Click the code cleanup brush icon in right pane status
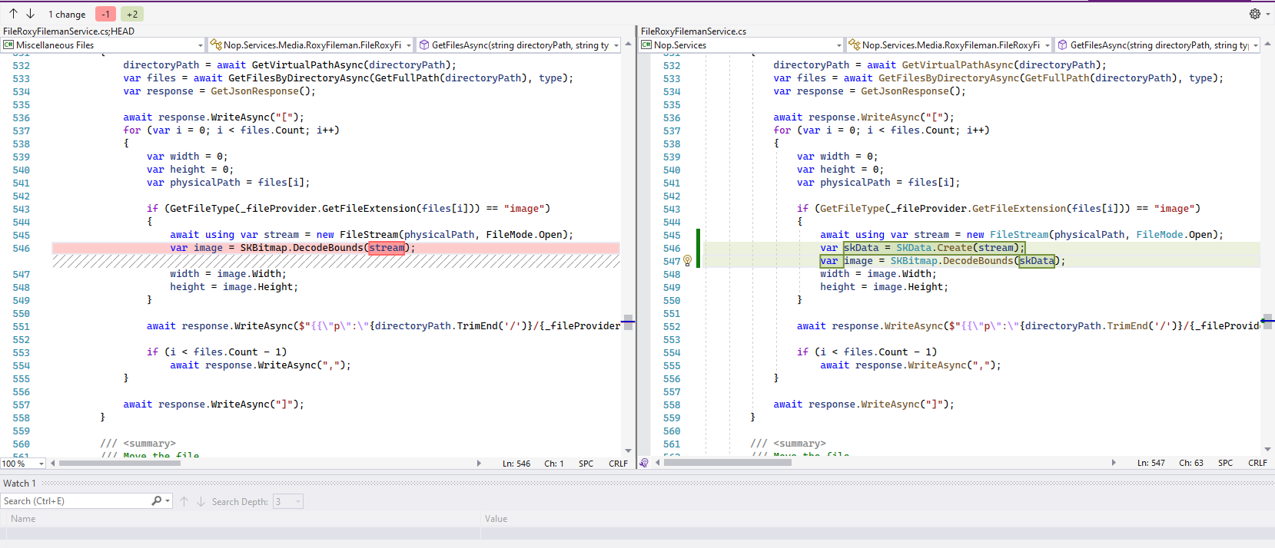The height and width of the screenshot is (548, 1275). 644,464
